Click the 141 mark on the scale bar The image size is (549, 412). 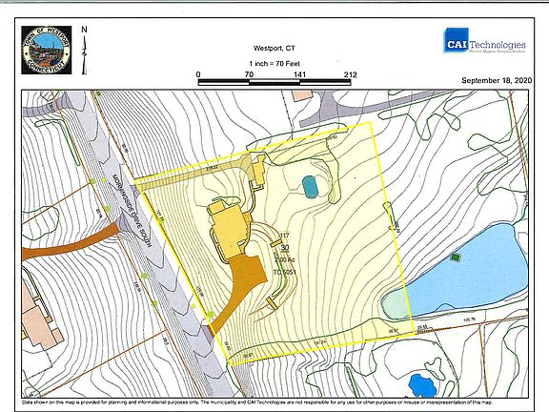point(299,74)
